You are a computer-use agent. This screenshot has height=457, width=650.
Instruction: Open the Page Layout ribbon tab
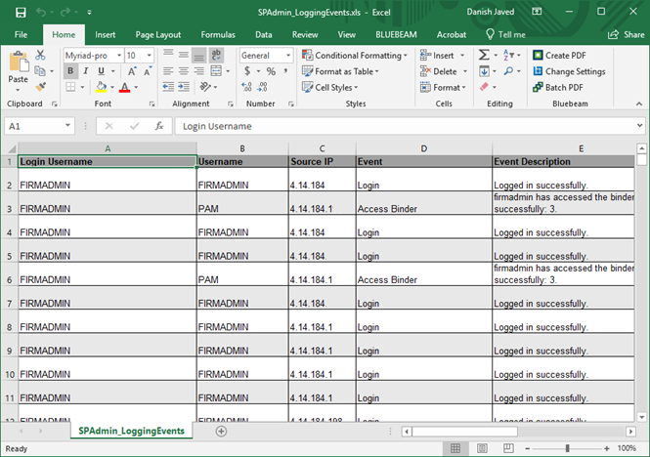[x=157, y=34]
